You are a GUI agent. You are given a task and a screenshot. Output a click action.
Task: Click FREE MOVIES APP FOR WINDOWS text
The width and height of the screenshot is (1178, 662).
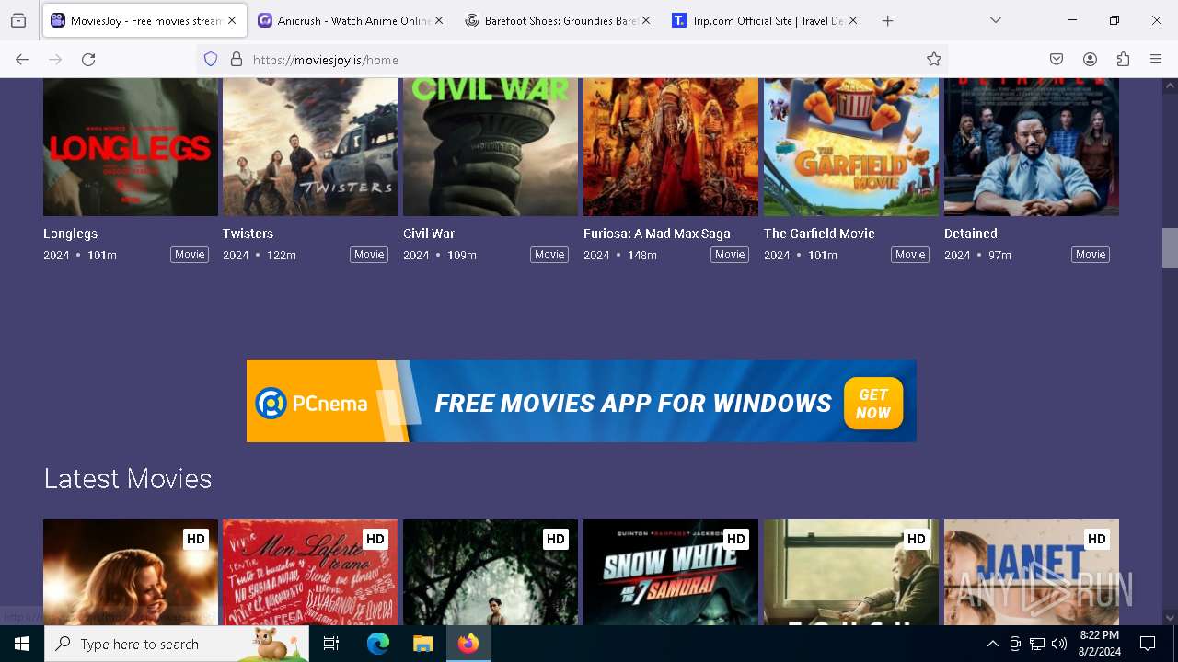click(633, 403)
